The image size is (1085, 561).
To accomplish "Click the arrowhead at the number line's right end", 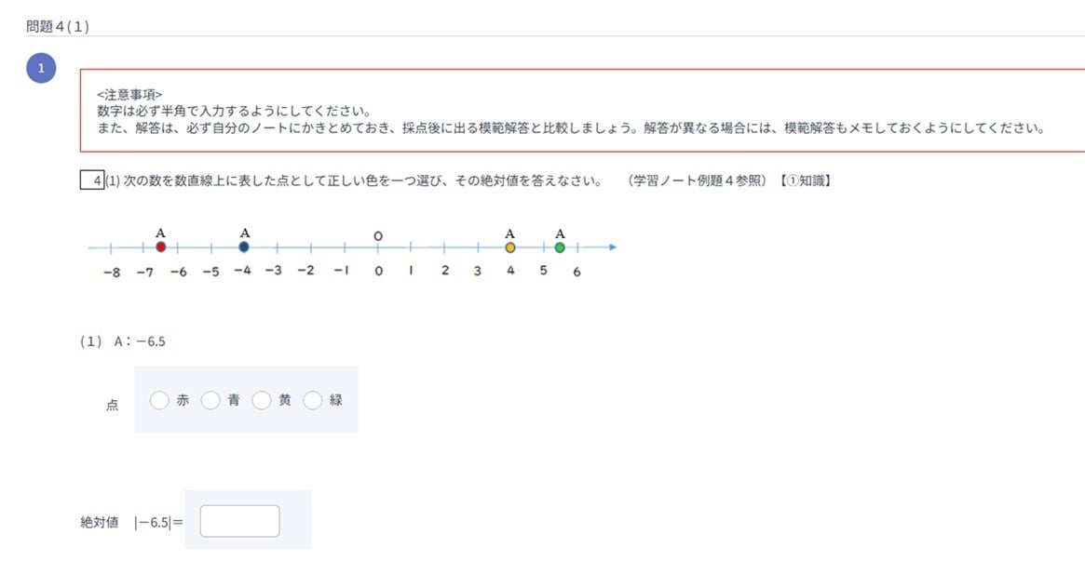I will click(611, 247).
